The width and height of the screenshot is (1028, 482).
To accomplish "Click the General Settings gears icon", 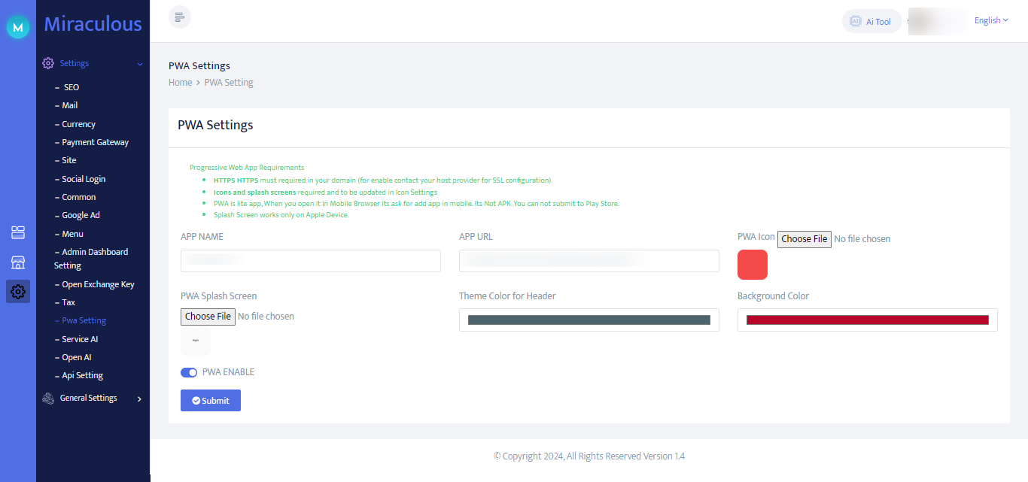I will 48,399.
